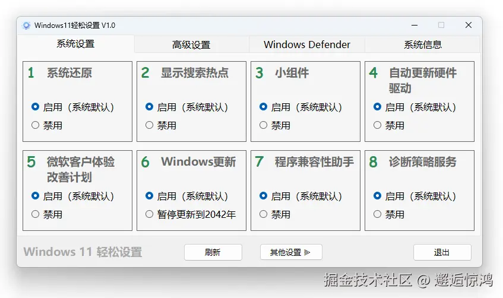
Task: Click the 退出 button
Action: pos(442,252)
